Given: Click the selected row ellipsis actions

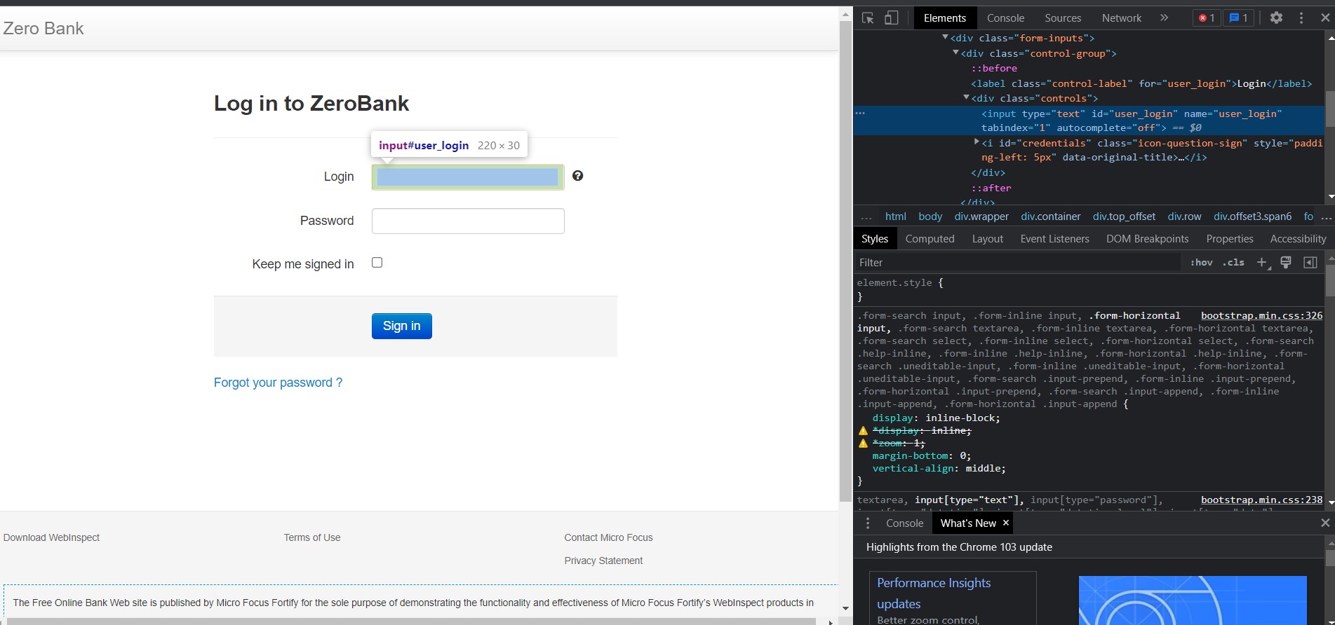Looking at the screenshot, I should [x=861, y=113].
